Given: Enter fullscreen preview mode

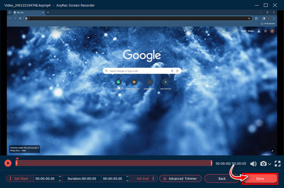Looking at the screenshot, I should [277, 163].
